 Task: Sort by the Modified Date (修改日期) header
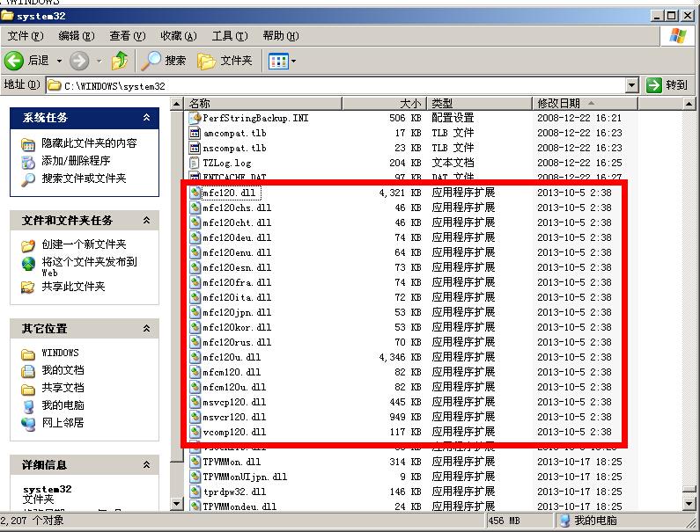tap(586, 104)
